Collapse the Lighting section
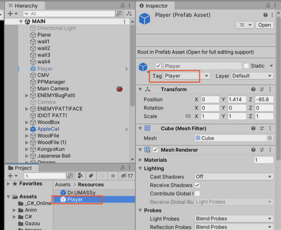Image resolution: width=281 pixels, height=230 pixels. tap(140, 168)
